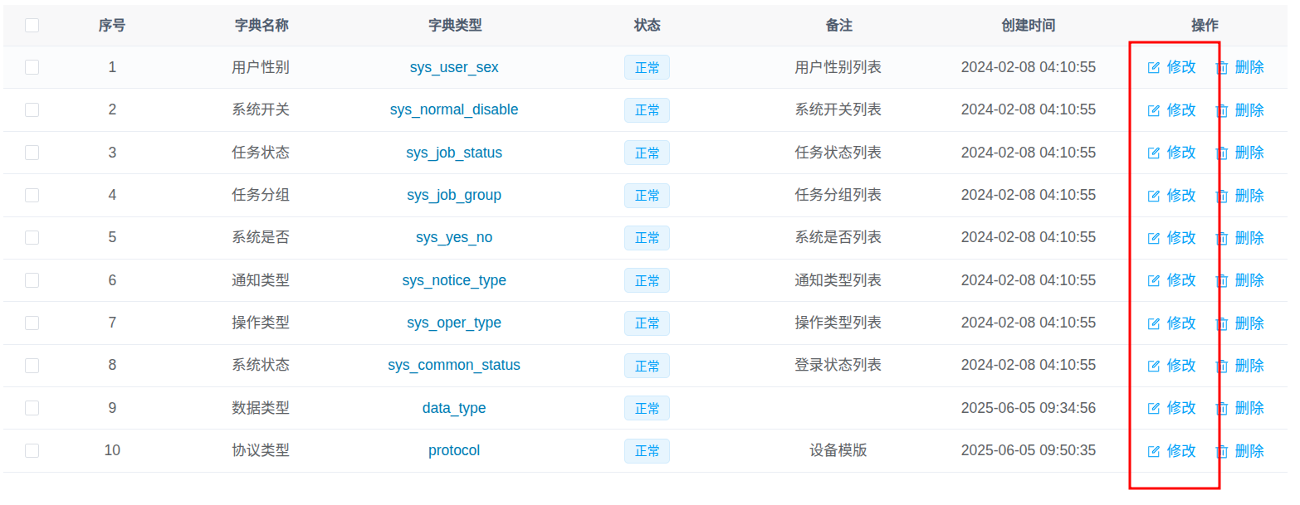Click the edit pencil icon on the 系统是否 row
The image size is (1300, 505).
coord(1153,237)
